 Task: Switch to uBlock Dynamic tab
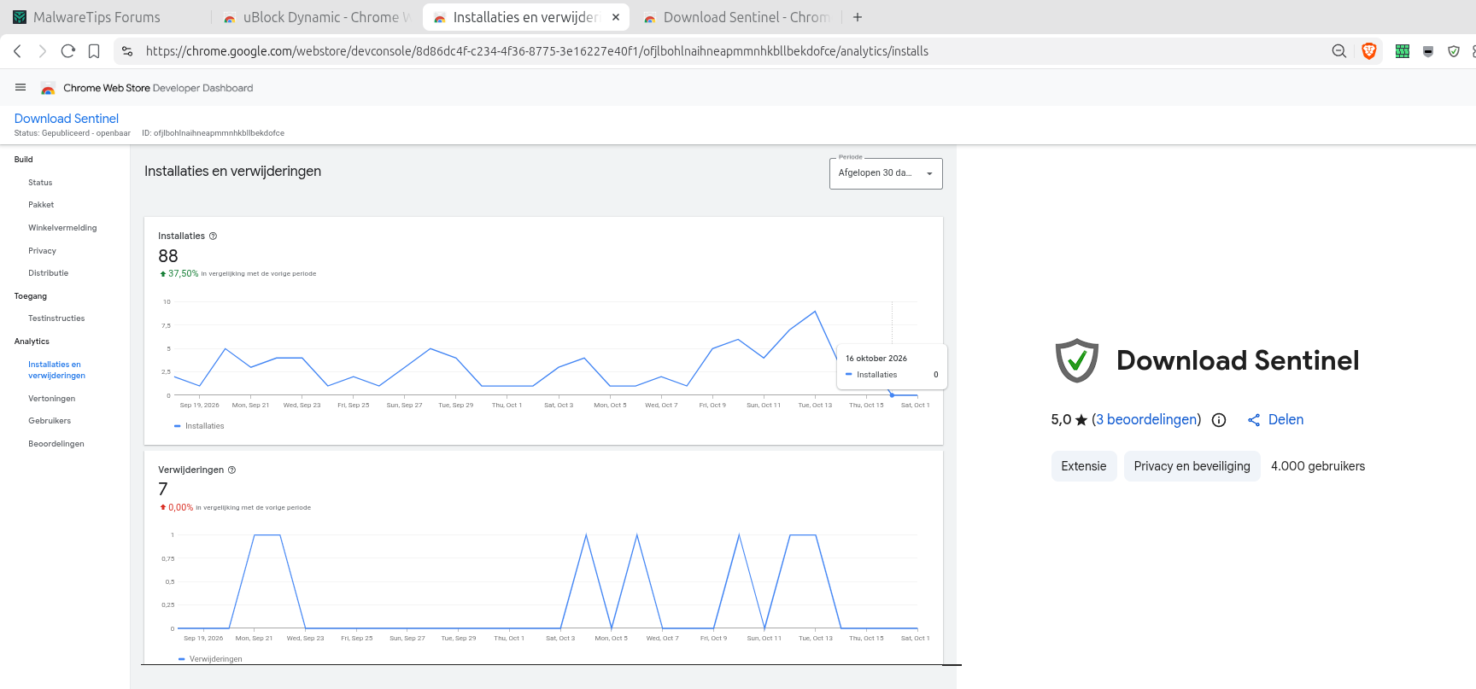coord(318,17)
